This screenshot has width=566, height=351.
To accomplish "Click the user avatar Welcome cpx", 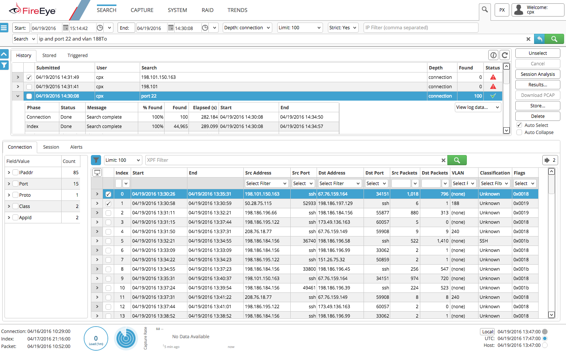I will pos(537,10).
